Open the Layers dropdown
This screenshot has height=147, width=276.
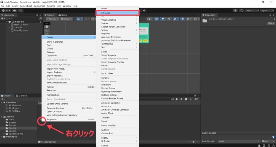252,10
